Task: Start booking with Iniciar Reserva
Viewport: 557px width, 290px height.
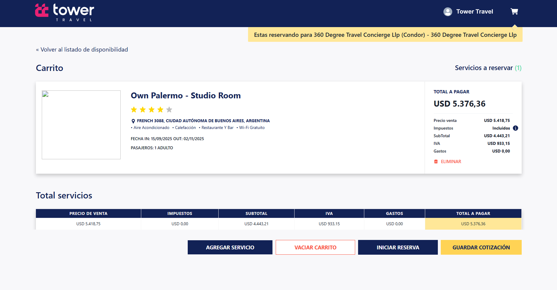Action: [x=398, y=247]
